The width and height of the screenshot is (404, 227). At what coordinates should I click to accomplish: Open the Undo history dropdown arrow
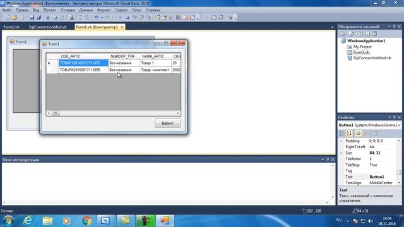[102, 18]
